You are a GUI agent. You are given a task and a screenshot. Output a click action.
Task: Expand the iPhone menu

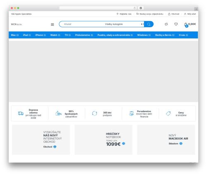41,35
